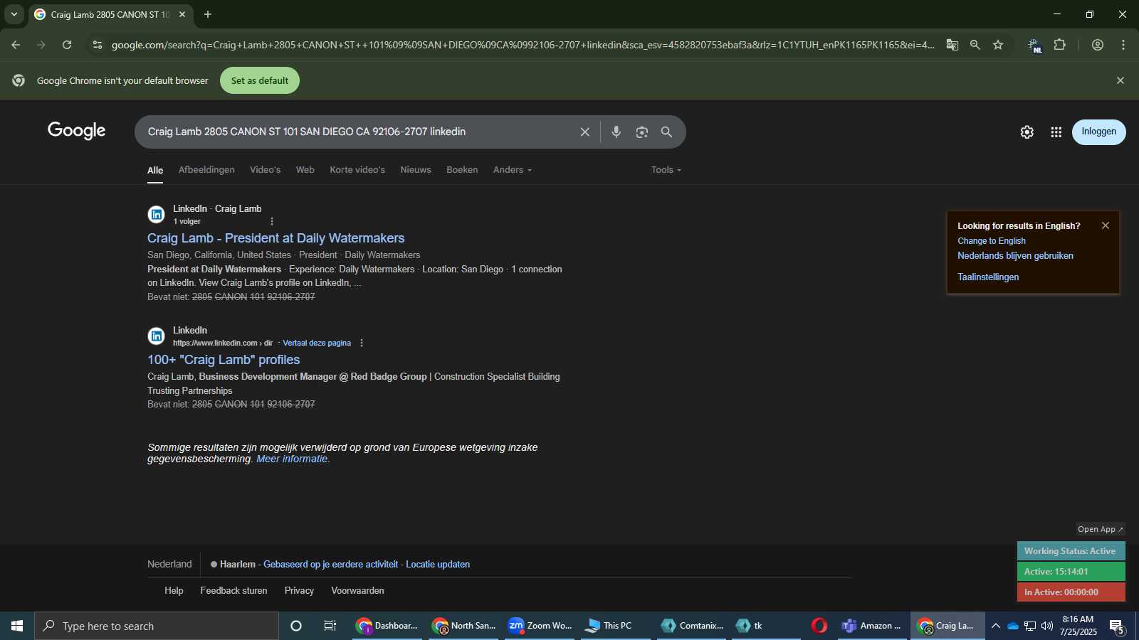Screen dimensions: 1139x640
Task: Switch to Web tab
Action: coord(305,170)
